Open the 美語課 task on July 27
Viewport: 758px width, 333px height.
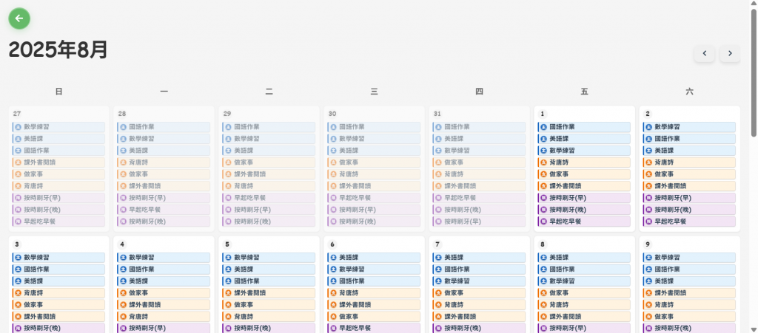tap(58, 139)
